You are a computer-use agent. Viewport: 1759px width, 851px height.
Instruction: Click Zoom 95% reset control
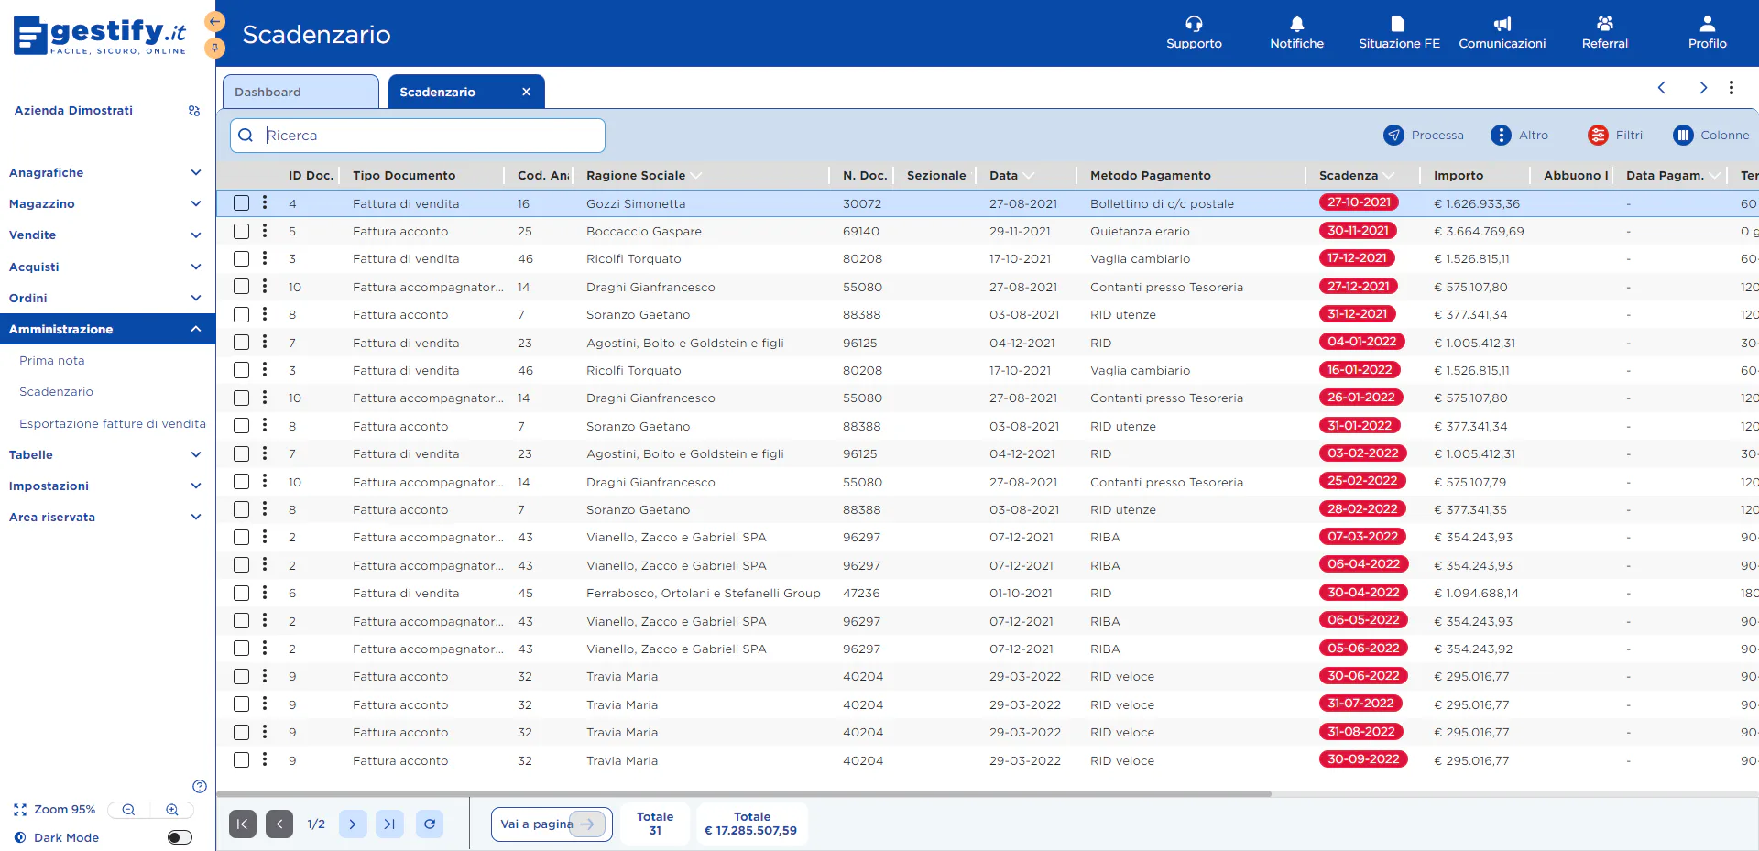55,810
